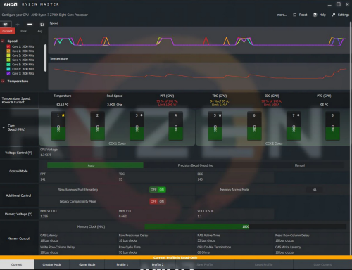Image resolution: width=352 pixels, height=270 pixels.
Task: Select Precision Boost Overdrive control mode
Action: click(195, 165)
